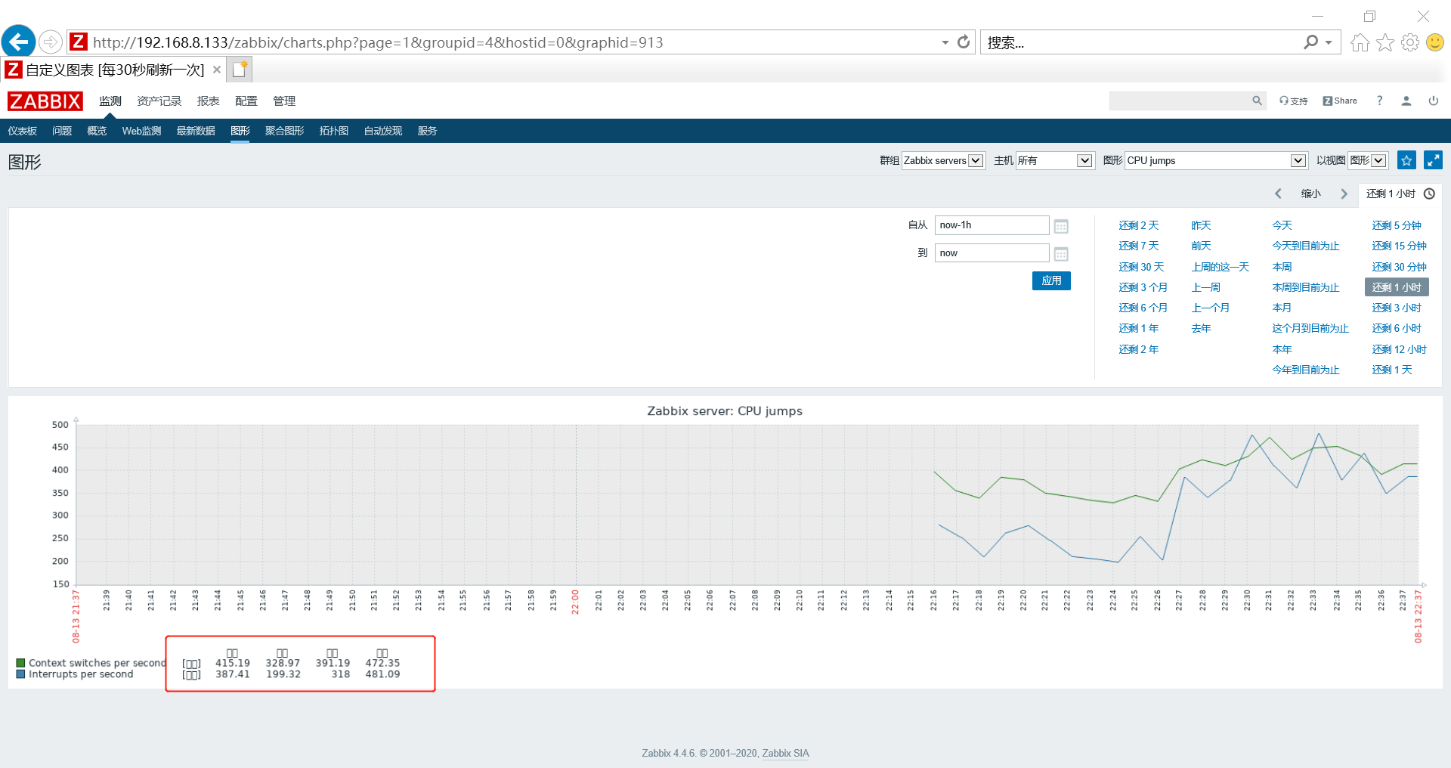This screenshot has height=768, width=1451.
Task: Switch to the 自动发现 submenu
Action: pyautogui.click(x=383, y=131)
